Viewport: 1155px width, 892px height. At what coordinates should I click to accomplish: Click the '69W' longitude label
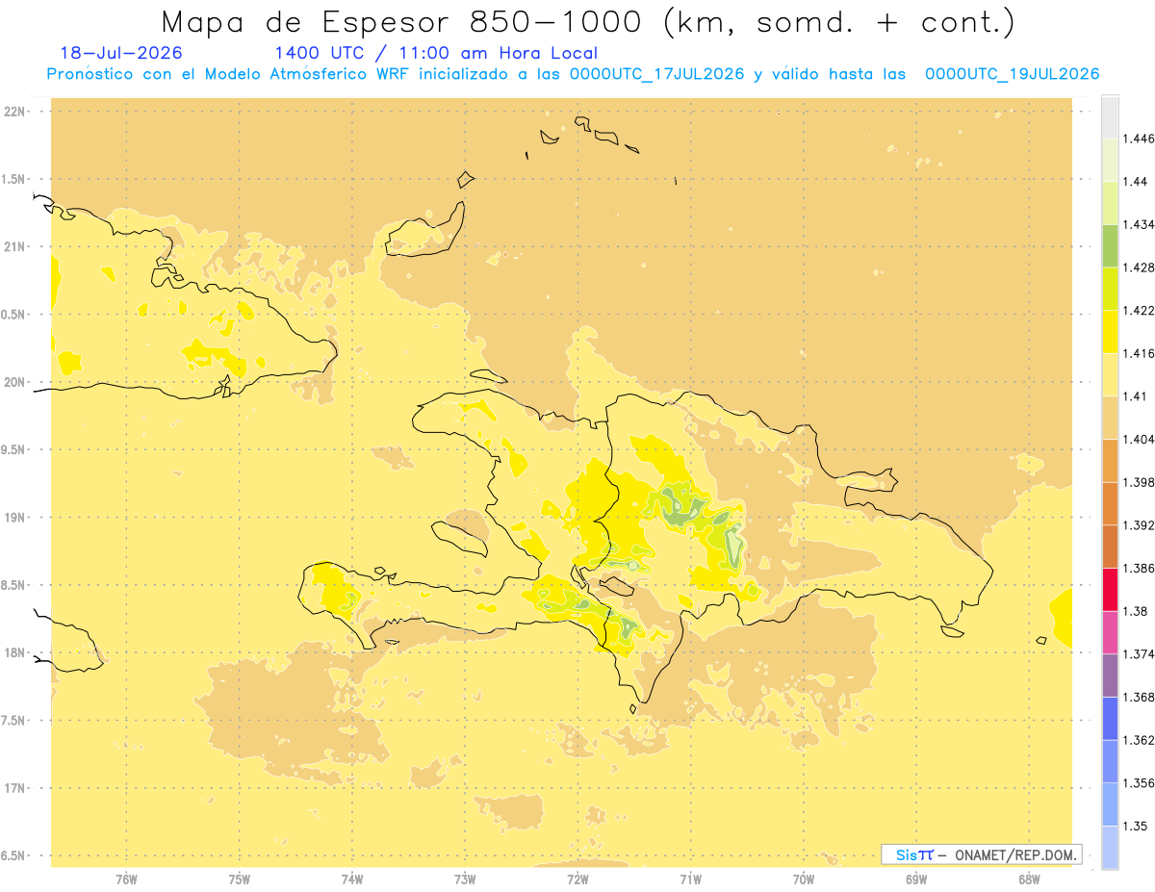(916, 879)
